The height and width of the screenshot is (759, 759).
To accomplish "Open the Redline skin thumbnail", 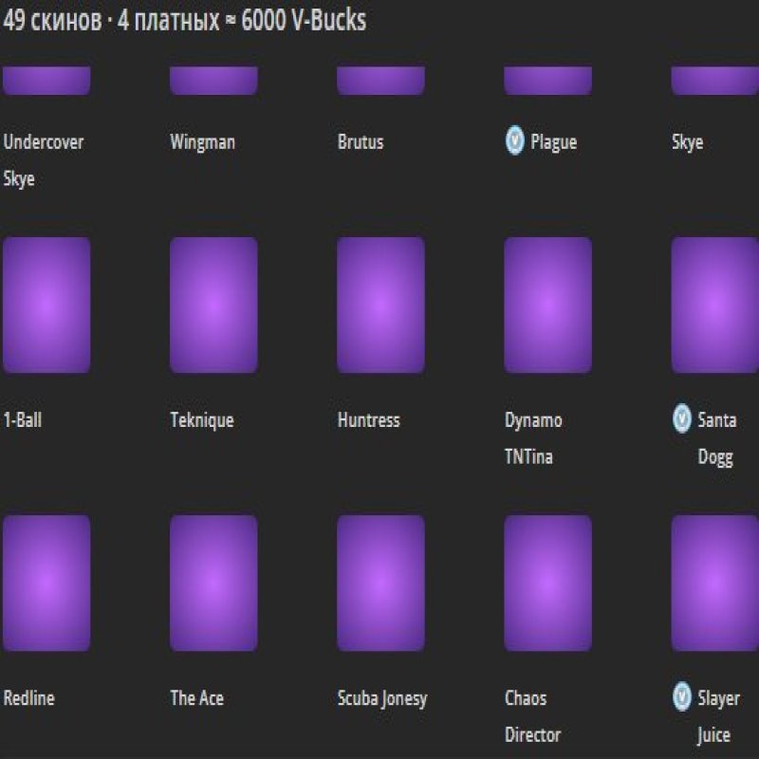I will coord(46,582).
